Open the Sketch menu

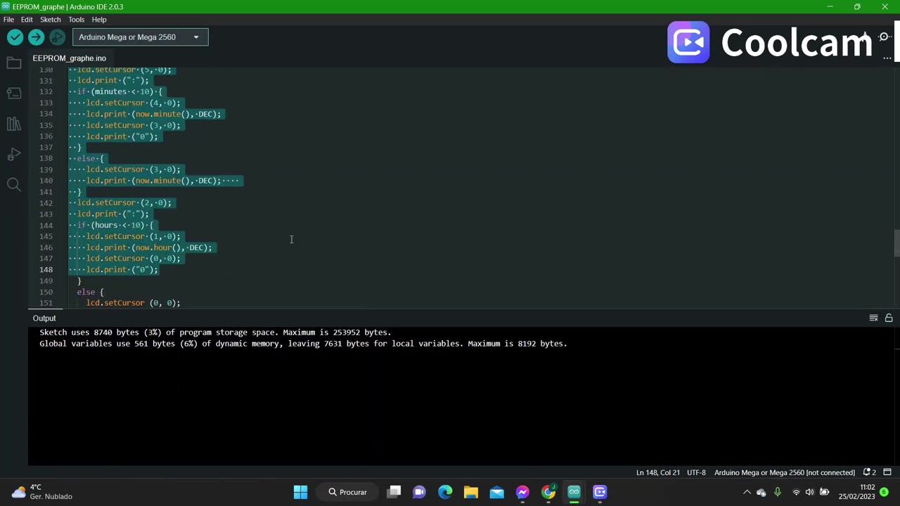point(50,20)
